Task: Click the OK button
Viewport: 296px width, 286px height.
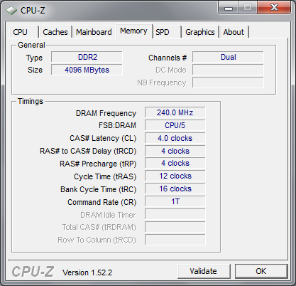Action: click(x=261, y=271)
